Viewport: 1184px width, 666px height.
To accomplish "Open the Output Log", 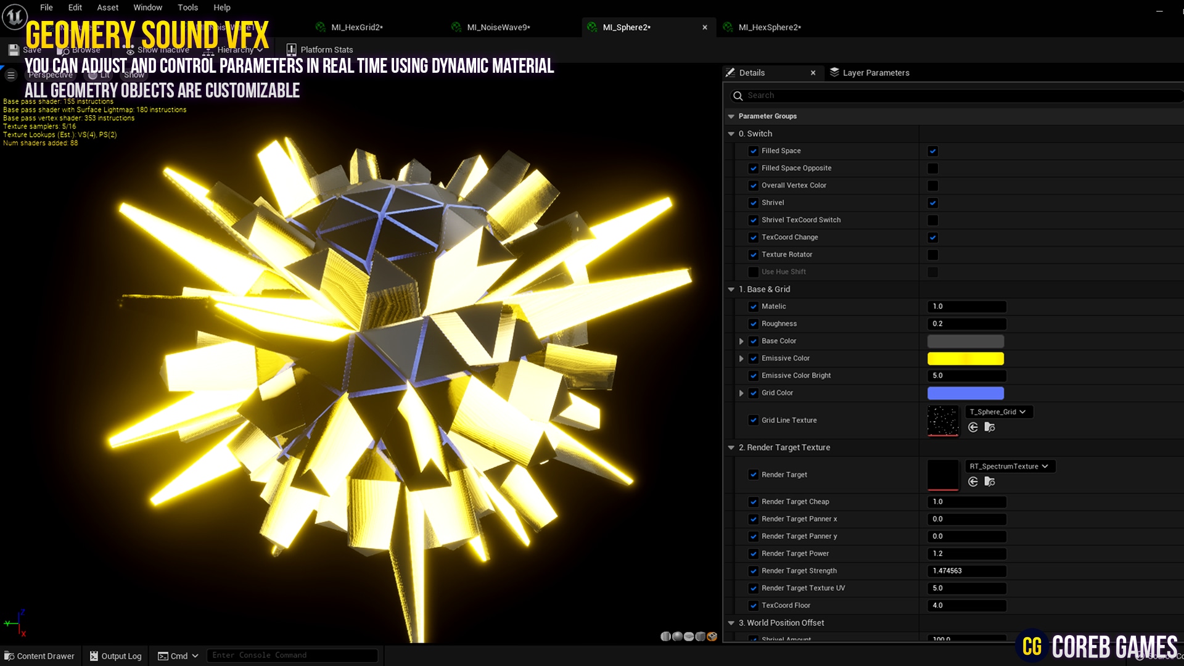I will 115,656.
